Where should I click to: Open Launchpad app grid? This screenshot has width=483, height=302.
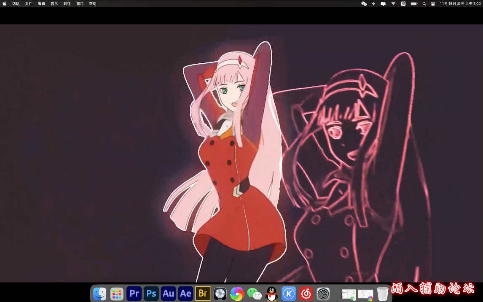pyautogui.click(x=117, y=294)
